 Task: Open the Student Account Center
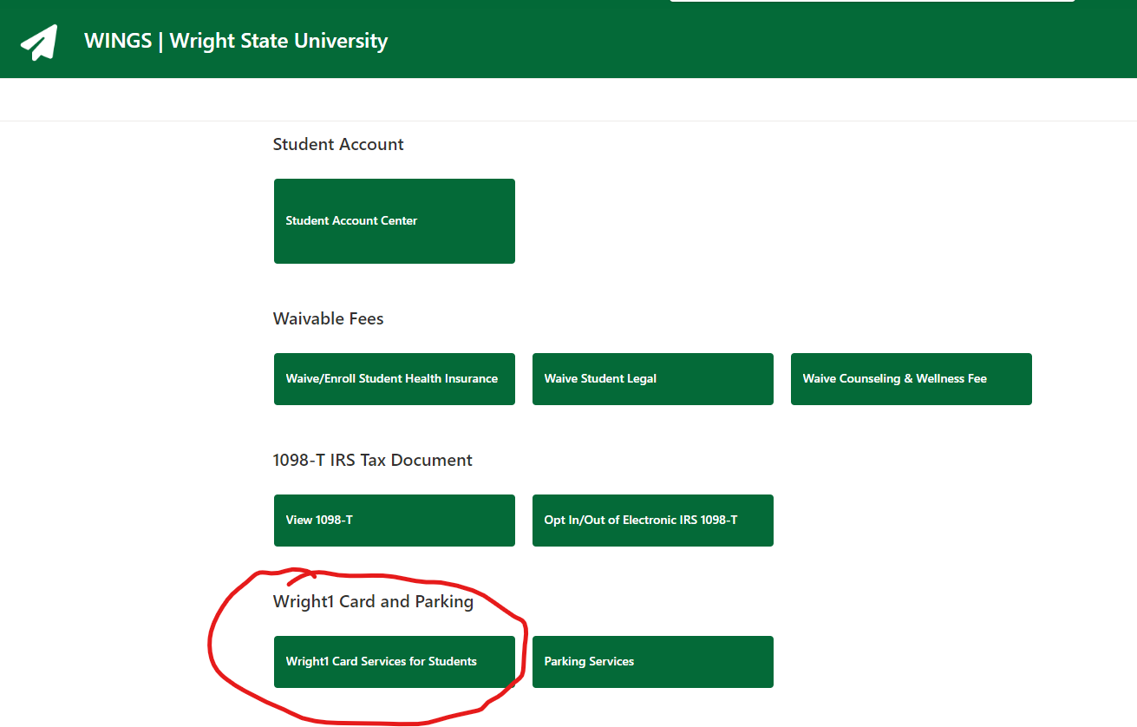394,220
